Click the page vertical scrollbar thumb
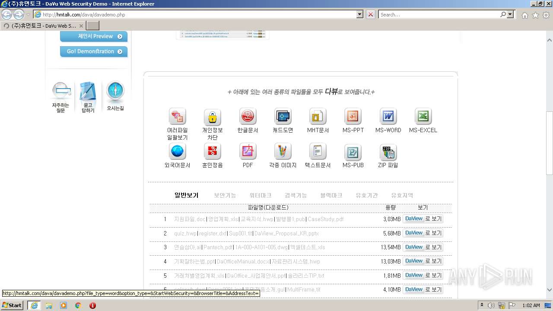The height and width of the screenshot is (311, 553). (x=549, y=143)
